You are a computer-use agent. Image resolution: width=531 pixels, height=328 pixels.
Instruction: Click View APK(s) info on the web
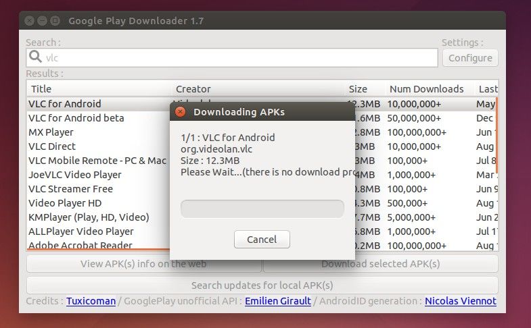143,264
